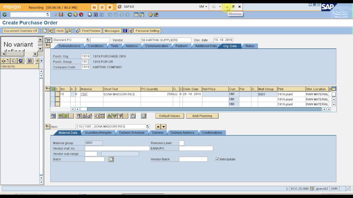Viewport: 353px width, 198px height.
Task: Click the Print Preview button
Action: click(x=89, y=31)
